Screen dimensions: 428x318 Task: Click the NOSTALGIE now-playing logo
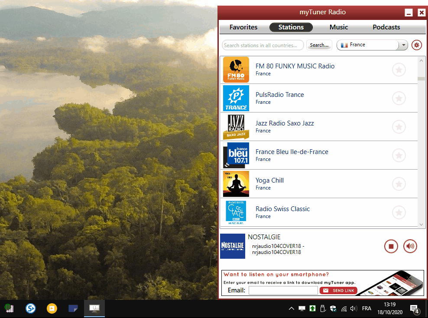(x=233, y=246)
